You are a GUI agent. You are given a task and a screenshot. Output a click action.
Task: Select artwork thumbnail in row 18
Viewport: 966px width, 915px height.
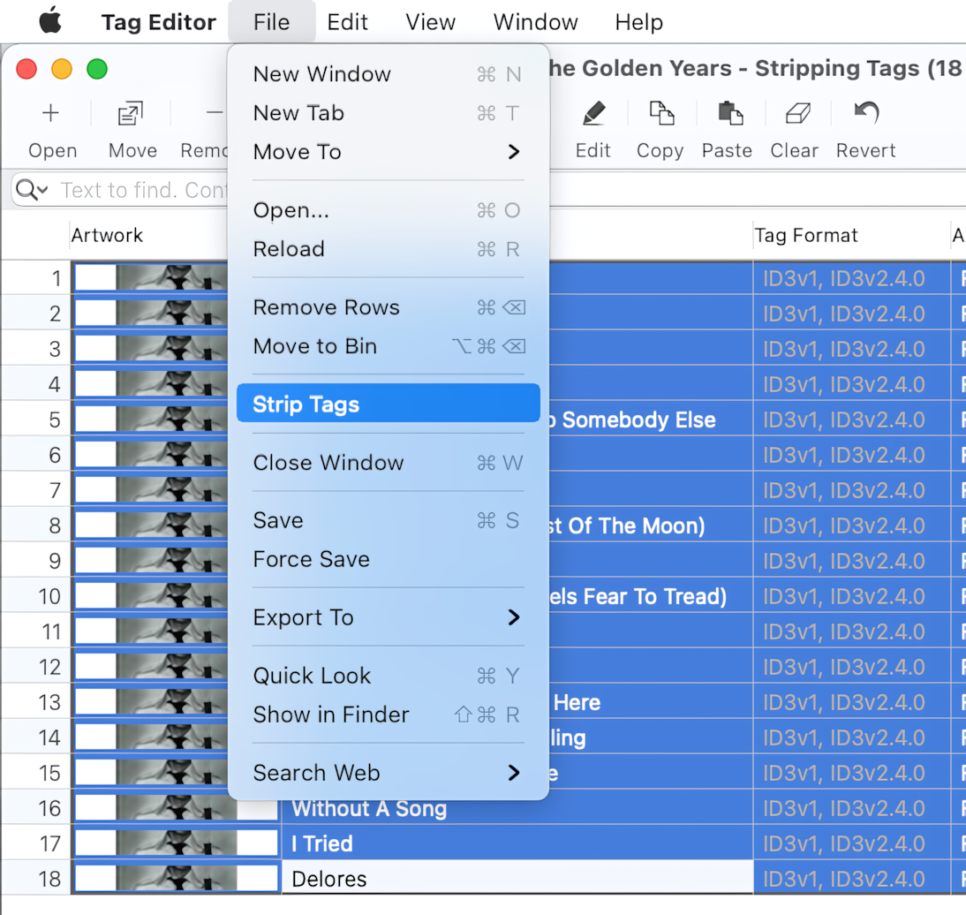[x=177, y=878]
